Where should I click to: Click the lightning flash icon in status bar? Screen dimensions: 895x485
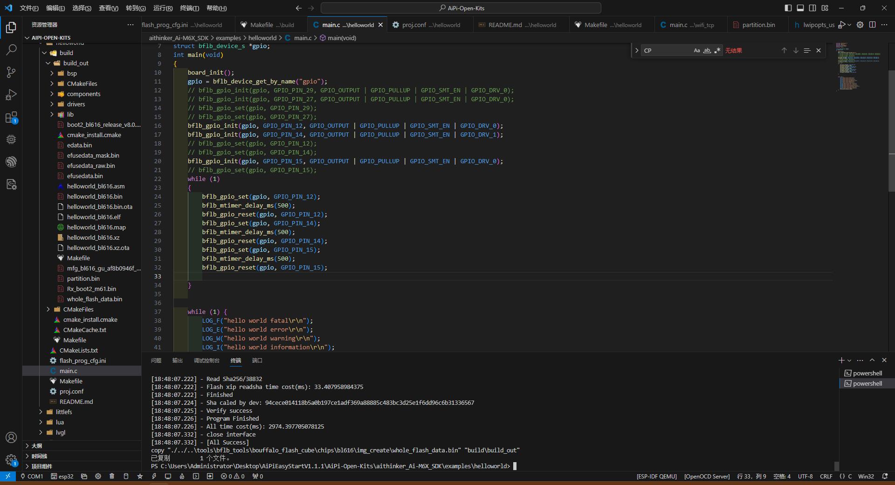click(x=154, y=476)
